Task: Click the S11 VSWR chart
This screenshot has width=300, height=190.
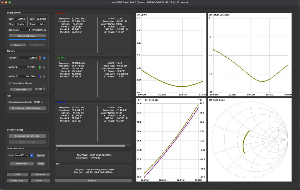Action: pyautogui.click(x=171, y=54)
